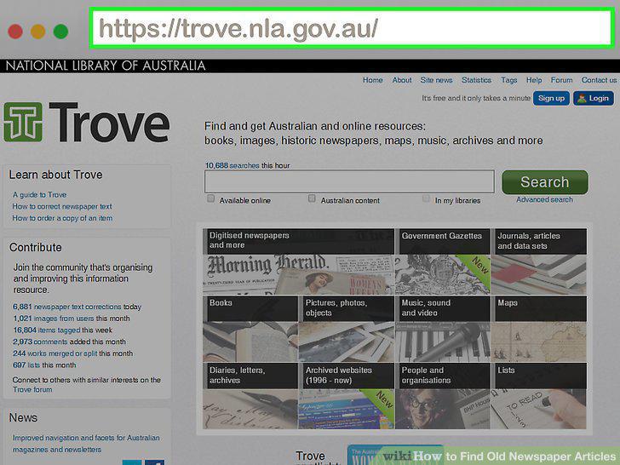Click the Sign up button
The width and height of the screenshot is (620, 465).
click(x=551, y=98)
